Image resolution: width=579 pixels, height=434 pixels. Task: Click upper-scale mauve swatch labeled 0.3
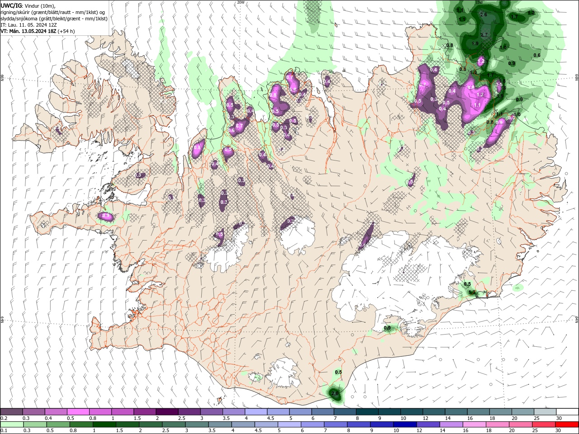pos(33,412)
